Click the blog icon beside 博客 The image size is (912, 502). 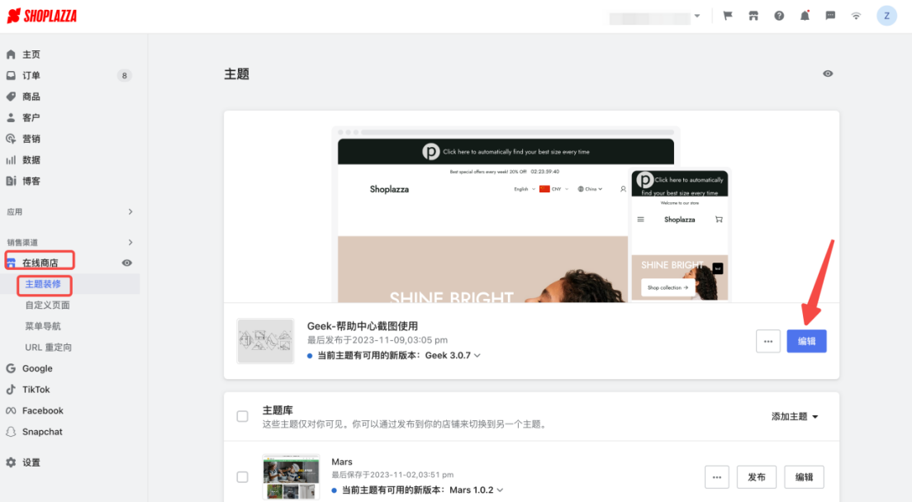(11, 181)
